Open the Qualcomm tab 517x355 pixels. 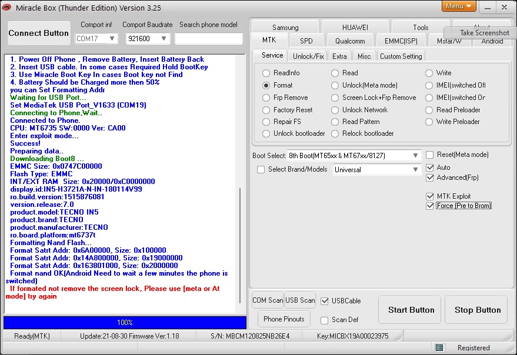(350, 41)
